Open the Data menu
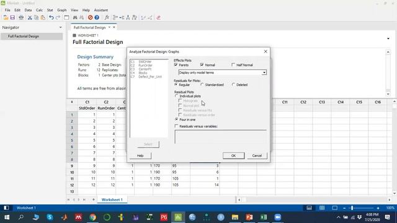Image resolution: width=397 pixels, height=223 pixels. click(x=28, y=10)
